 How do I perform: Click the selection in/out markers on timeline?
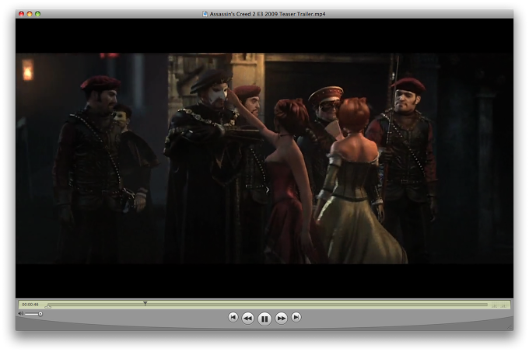(48, 306)
